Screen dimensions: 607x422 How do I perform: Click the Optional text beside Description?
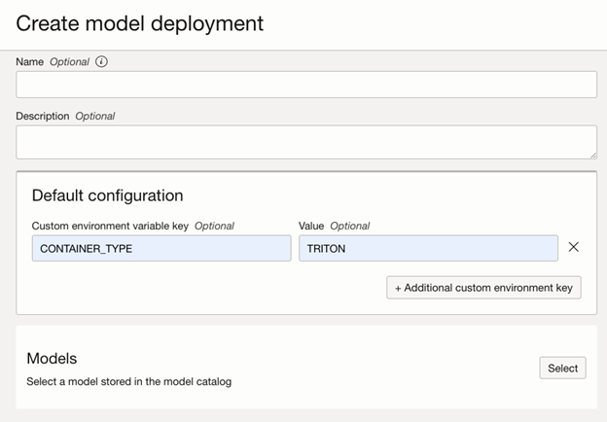click(94, 117)
